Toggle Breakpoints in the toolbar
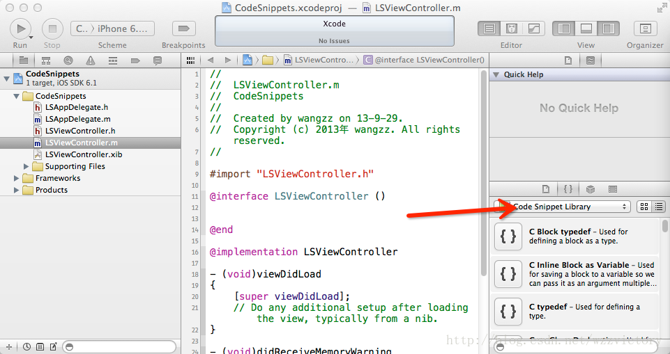The width and height of the screenshot is (670, 354). (183, 29)
